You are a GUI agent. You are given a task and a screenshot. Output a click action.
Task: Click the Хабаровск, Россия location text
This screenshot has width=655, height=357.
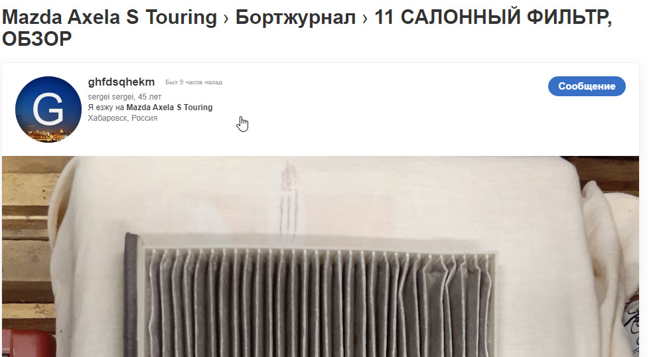[x=122, y=118]
